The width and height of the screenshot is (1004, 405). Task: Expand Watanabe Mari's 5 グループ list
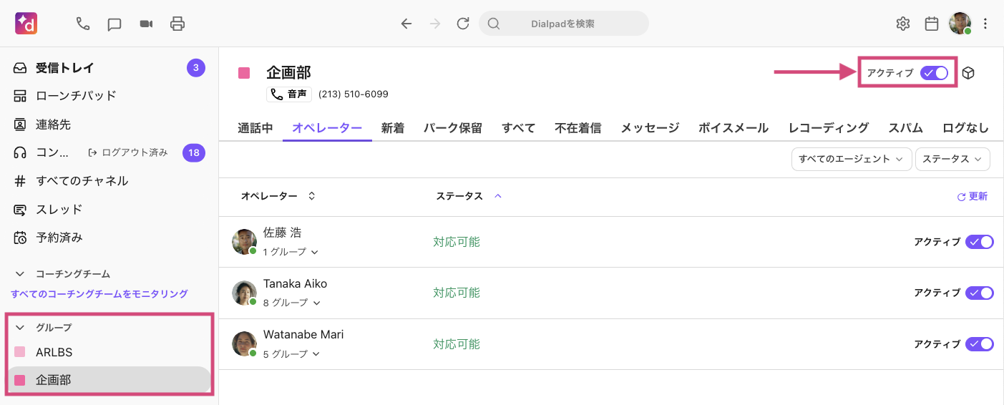[291, 354]
